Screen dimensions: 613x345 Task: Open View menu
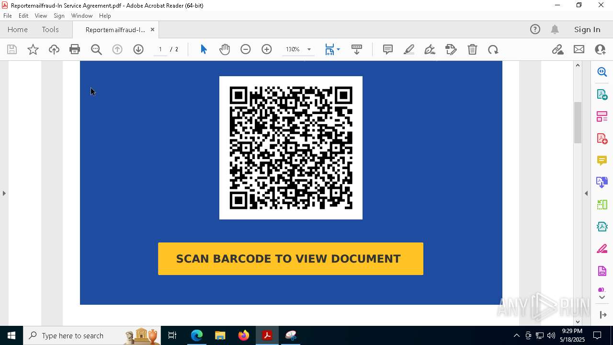tap(41, 16)
